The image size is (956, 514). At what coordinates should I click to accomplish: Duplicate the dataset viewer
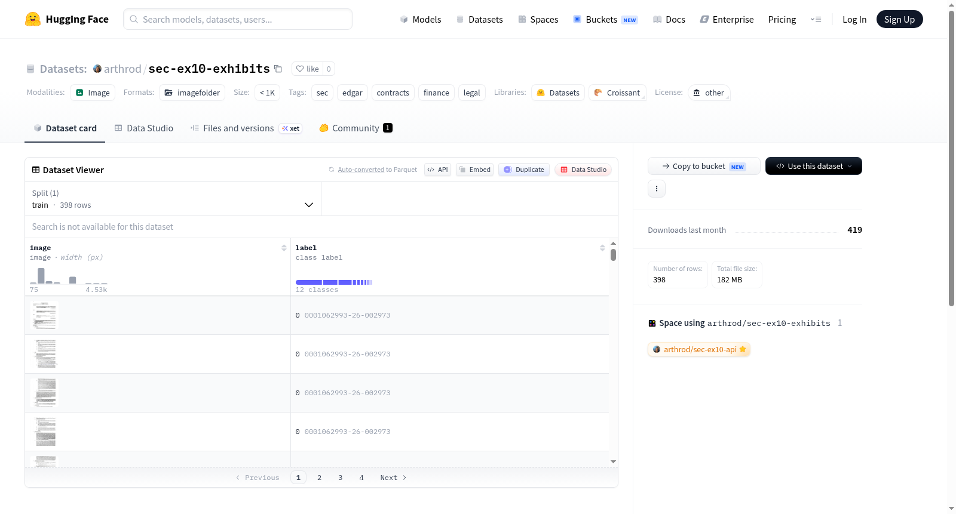tap(524, 170)
